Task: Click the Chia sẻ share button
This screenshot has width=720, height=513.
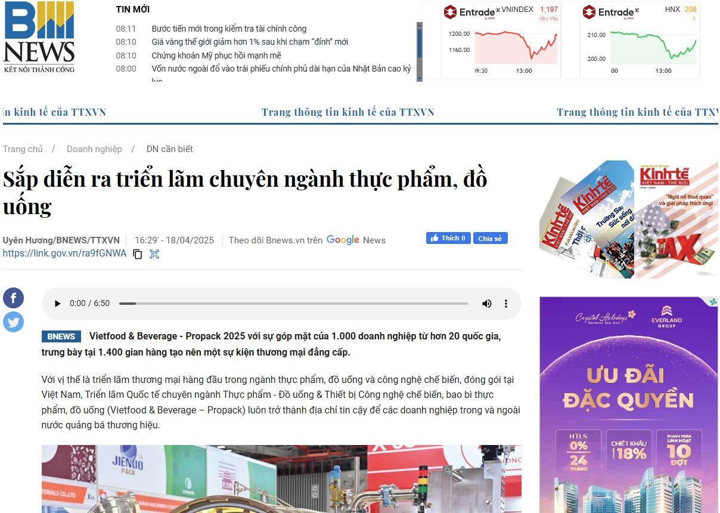Action: click(491, 238)
